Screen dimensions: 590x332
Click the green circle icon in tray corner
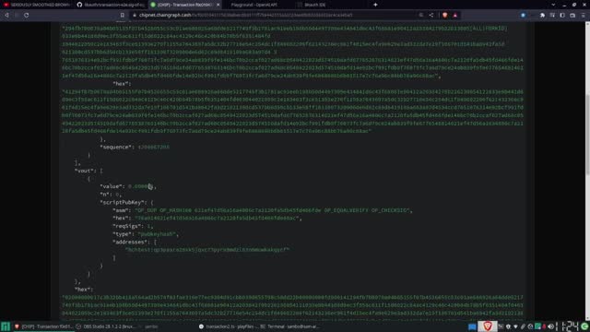click(x=584, y=326)
